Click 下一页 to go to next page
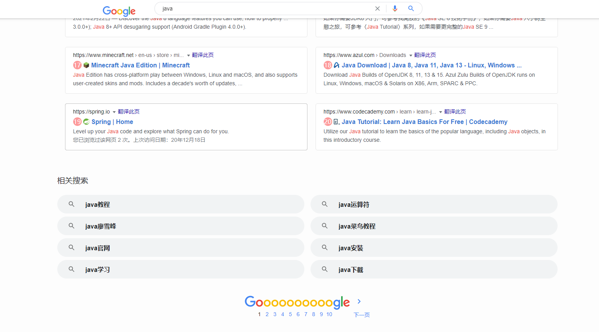 [361, 315]
